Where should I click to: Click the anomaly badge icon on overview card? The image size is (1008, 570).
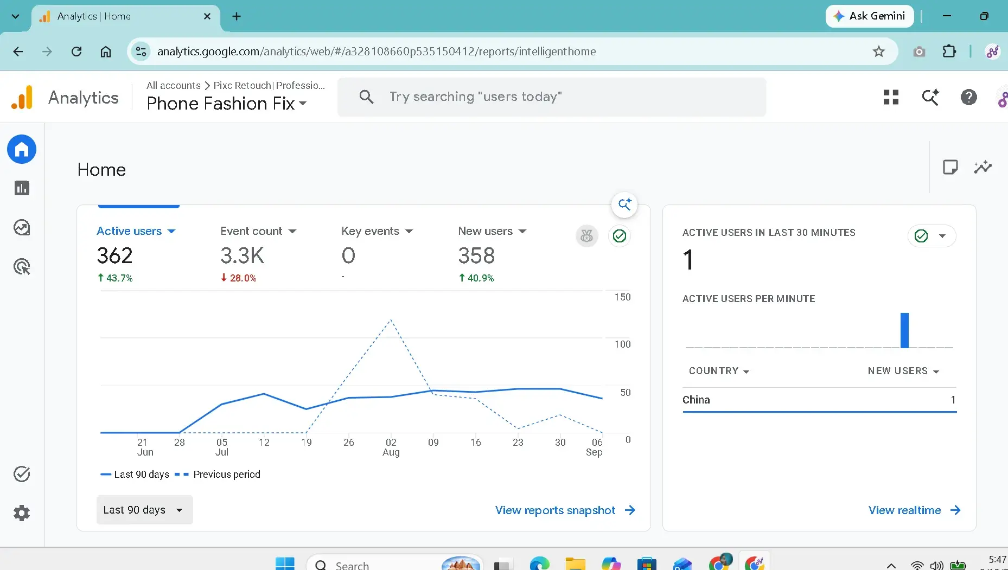tap(586, 236)
